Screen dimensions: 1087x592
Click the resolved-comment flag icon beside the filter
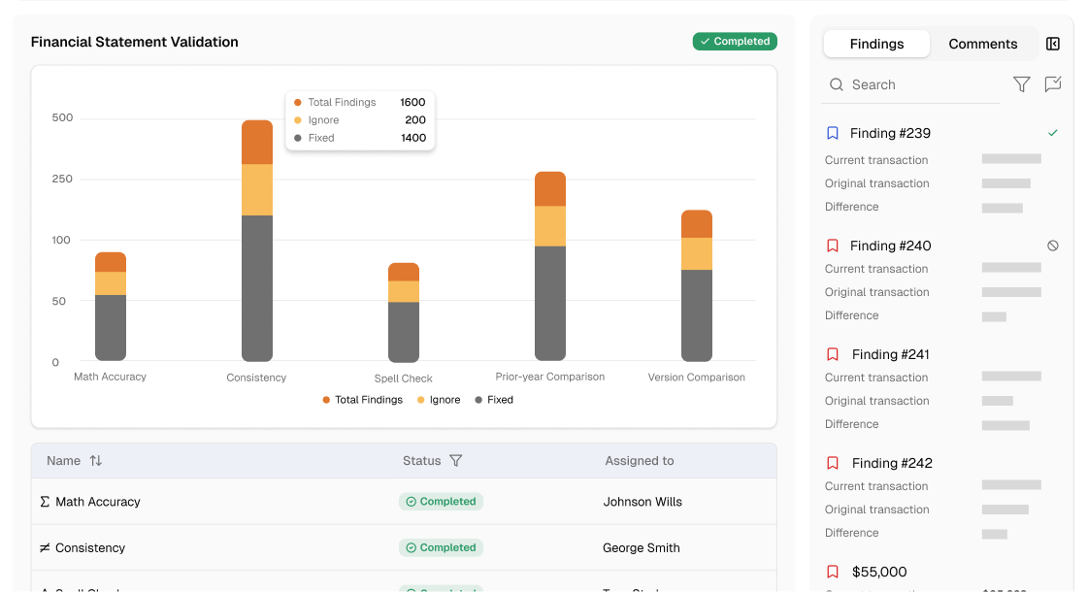coord(1053,84)
